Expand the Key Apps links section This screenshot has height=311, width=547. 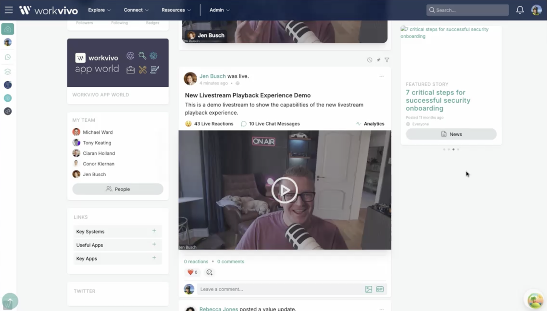pyautogui.click(x=154, y=258)
